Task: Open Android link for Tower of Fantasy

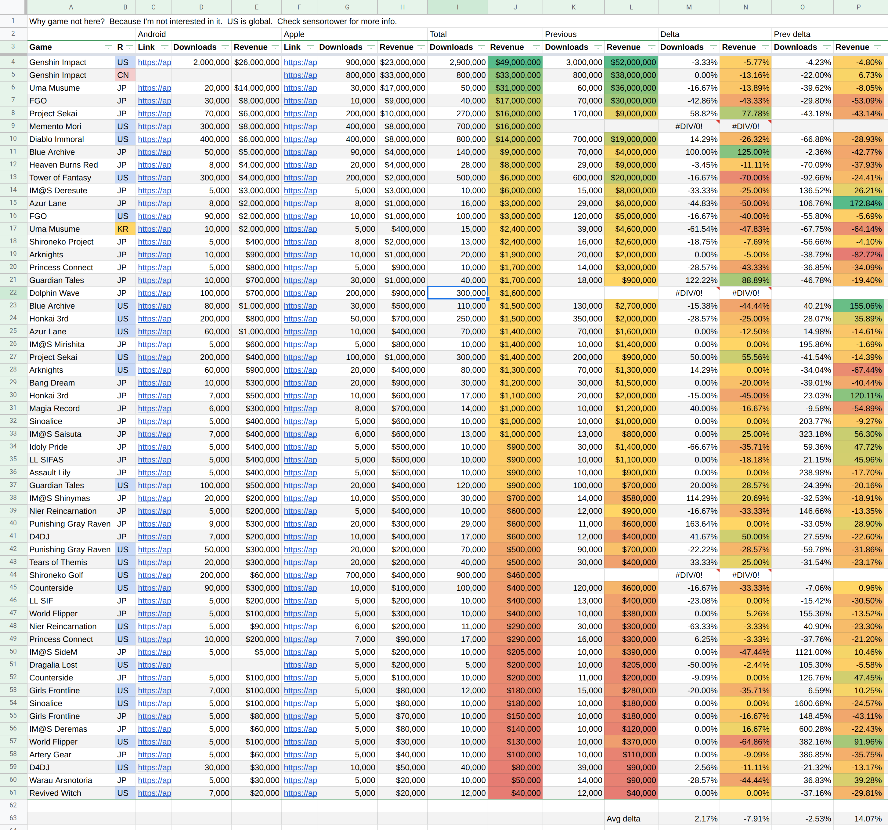Action: (154, 178)
